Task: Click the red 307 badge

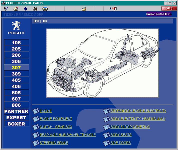Action: (169, 8)
